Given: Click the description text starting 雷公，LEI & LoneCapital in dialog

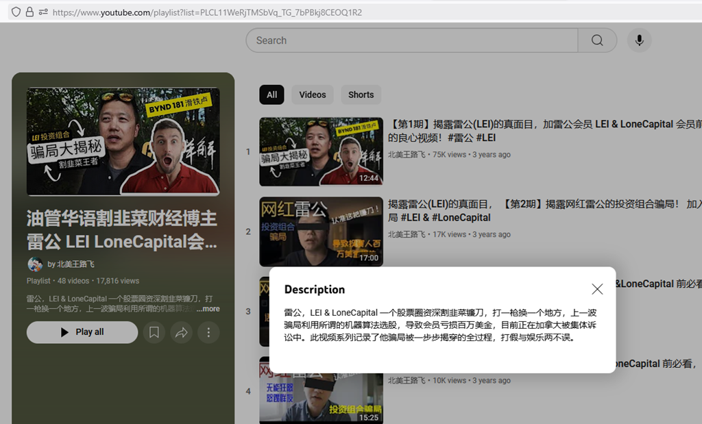Looking at the screenshot, I should click(x=441, y=325).
